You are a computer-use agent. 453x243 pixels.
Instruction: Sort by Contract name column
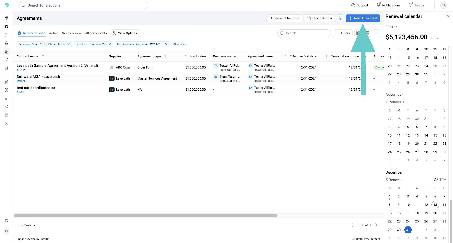coord(43,56)
